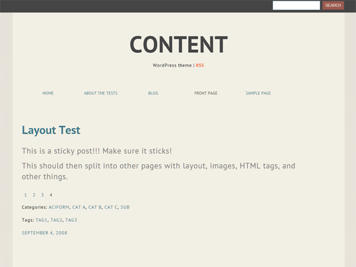Jump to post page 2

tap(34, 195)
